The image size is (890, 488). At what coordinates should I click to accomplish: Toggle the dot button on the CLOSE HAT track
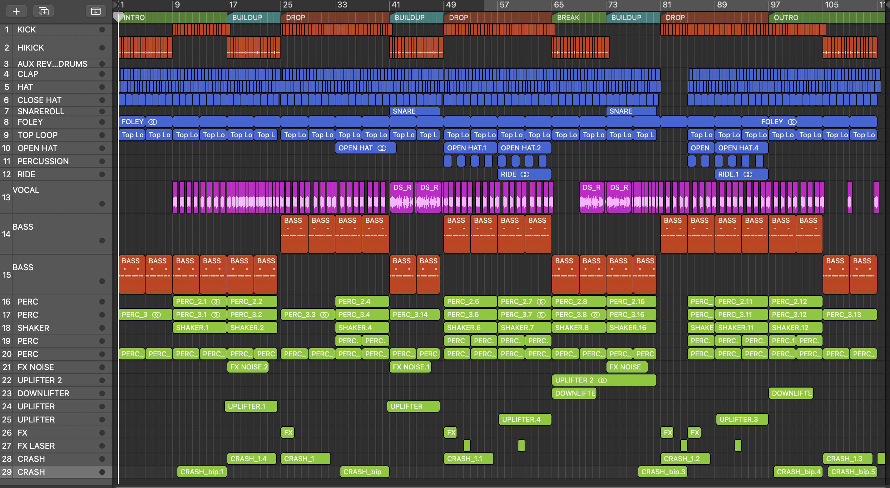click(102, 100)
